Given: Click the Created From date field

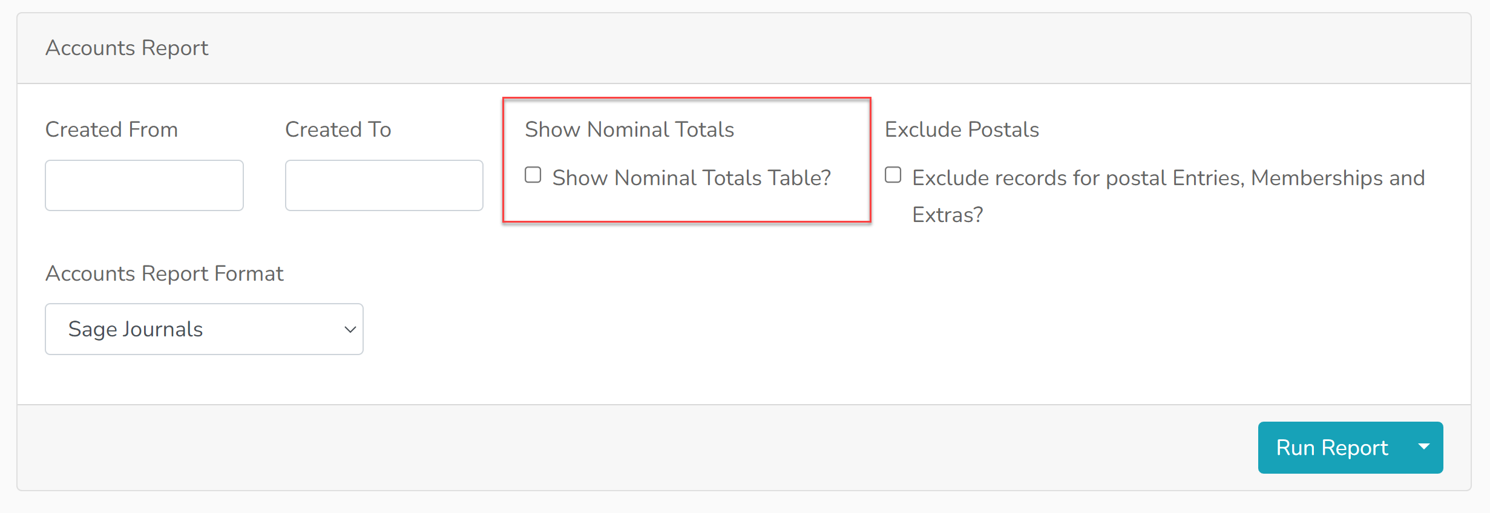Looking at the screenshot, I should coord(144,185).
